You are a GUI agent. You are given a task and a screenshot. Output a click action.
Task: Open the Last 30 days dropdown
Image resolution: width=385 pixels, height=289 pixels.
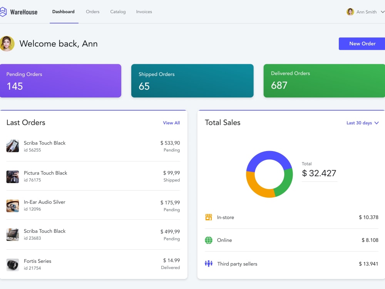362,123
